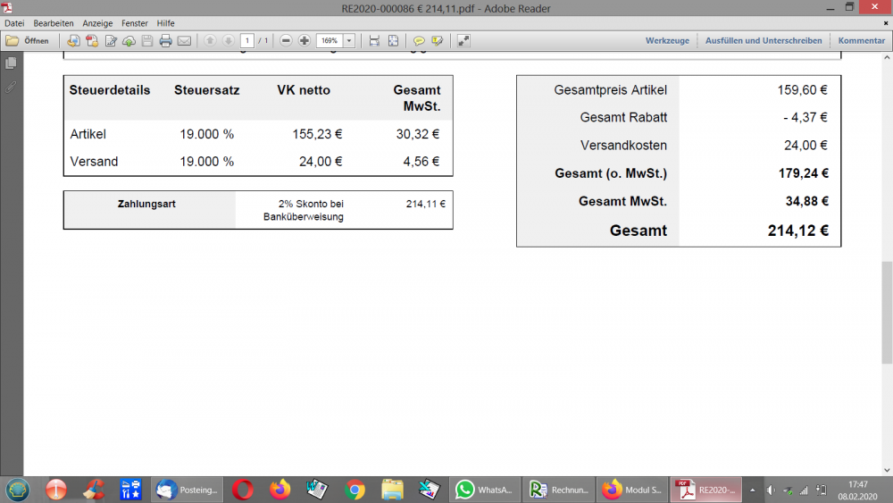893x503 pixels.
Task: Zoom in with the plus button
Action: 305,40
